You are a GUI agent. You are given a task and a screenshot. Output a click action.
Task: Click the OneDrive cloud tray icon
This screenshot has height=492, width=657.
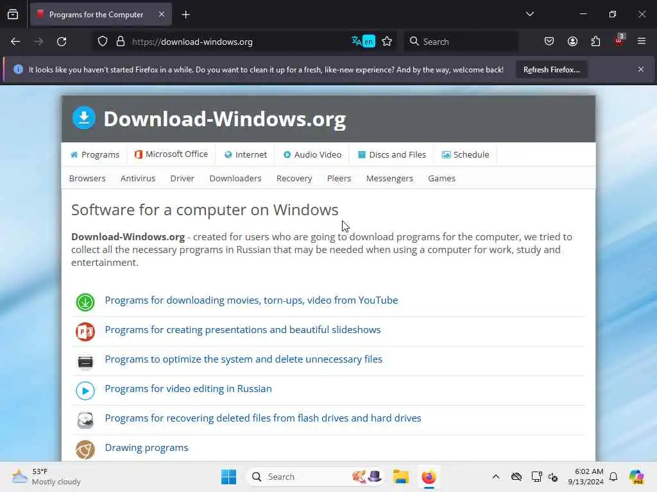coord(516,477)
